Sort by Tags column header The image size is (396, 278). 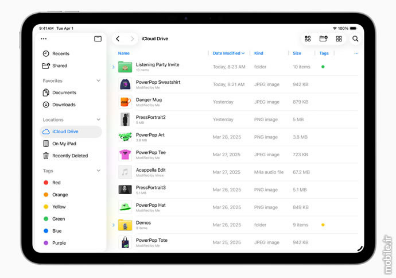coord(324,53)
